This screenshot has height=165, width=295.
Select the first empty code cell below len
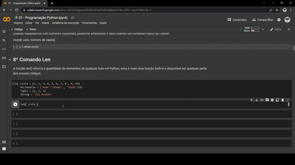[x=152, y=114]
